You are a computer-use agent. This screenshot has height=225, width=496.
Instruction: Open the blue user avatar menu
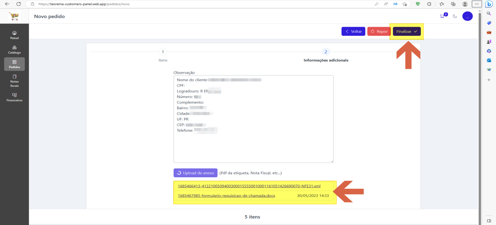click(x=468, y=16)
